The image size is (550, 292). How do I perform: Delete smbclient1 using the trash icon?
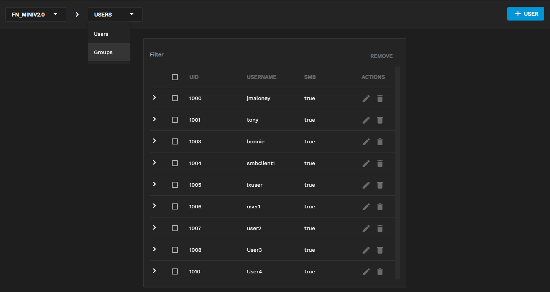click(x=380, y=163)
